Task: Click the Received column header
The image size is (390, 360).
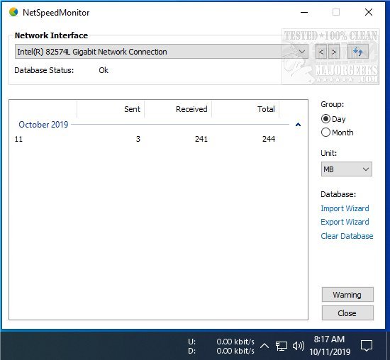Action: pos(178,109)
